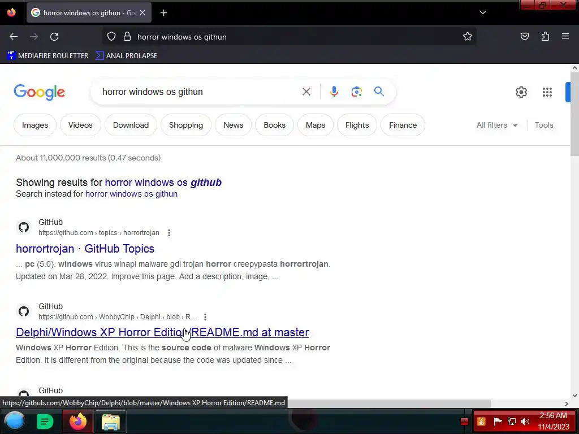
Task: Select the Maps filter
Action: (x=316, y=125)
